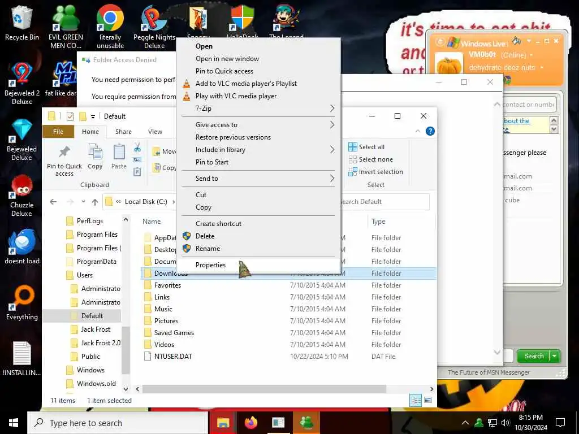Click the 'bout the' link in Messenger
Screen dimensions: 579x434
click(517, 121)
